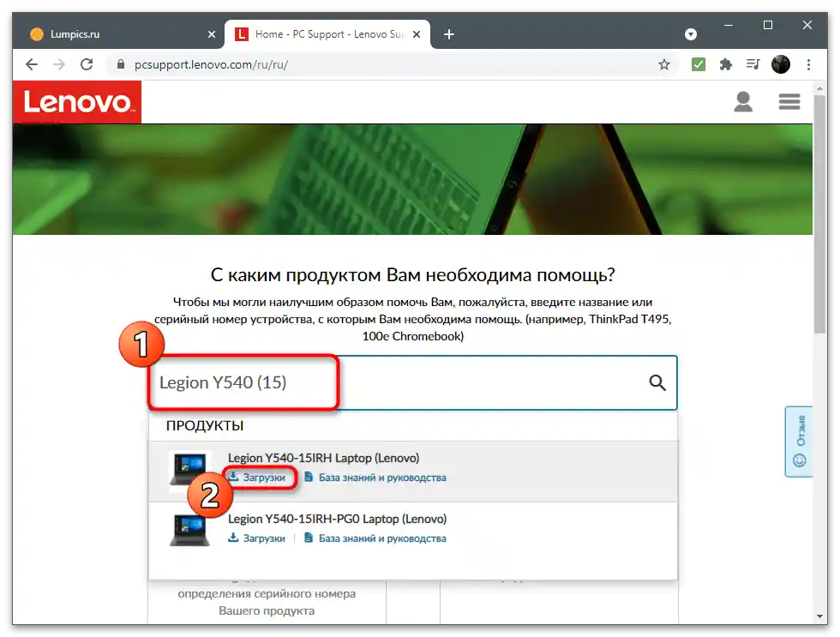Reload the Lenovo support page
840x637 pixels.
point(87,65)
